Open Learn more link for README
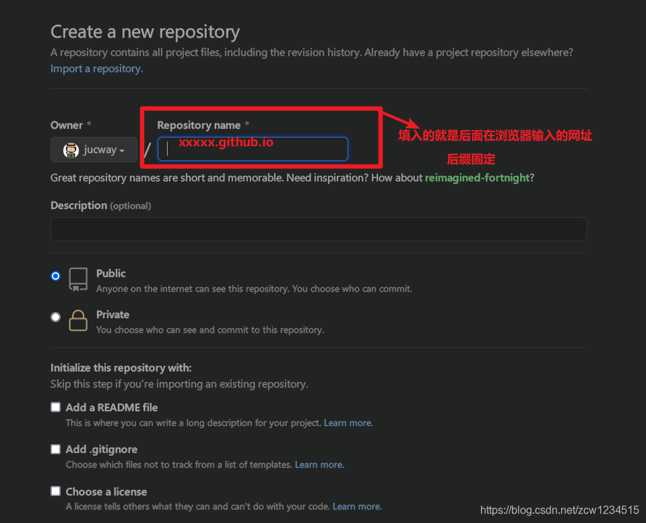The image size is (646, 523). point(348,423)
